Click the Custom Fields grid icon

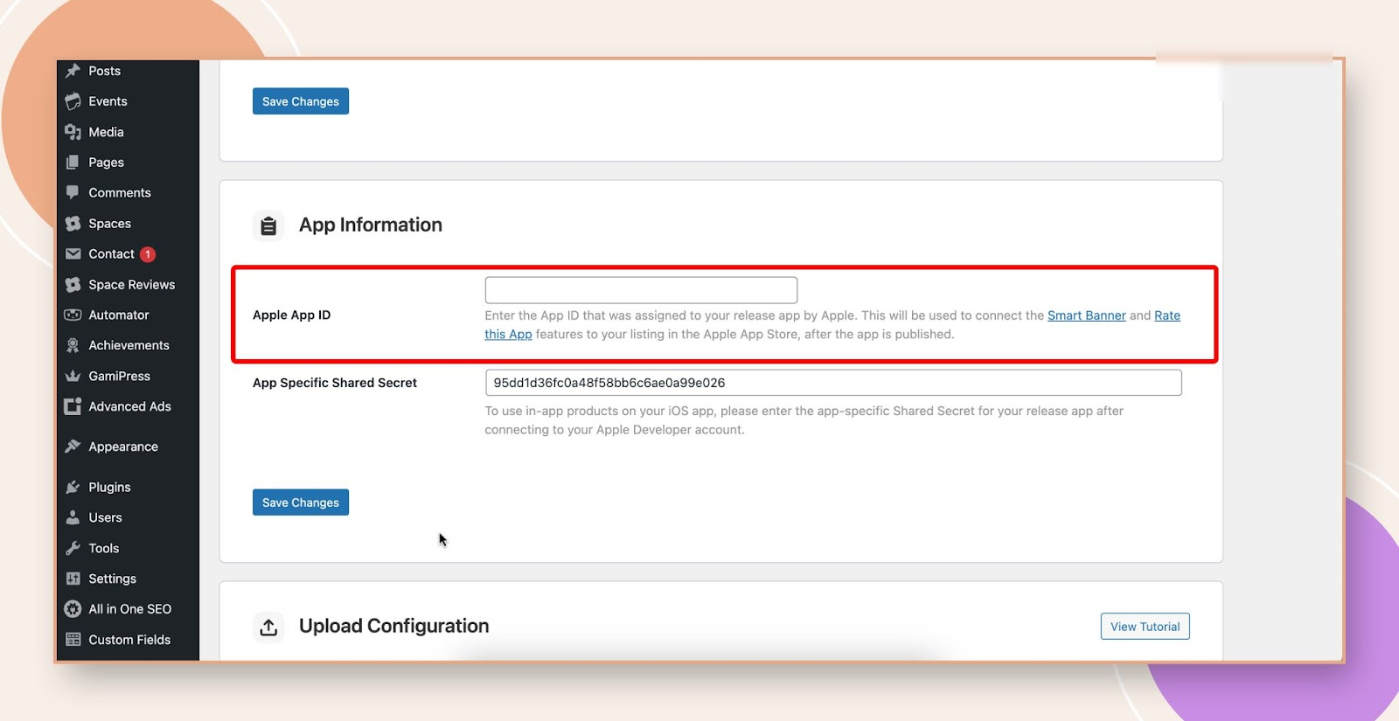click(x=73, y=640)
